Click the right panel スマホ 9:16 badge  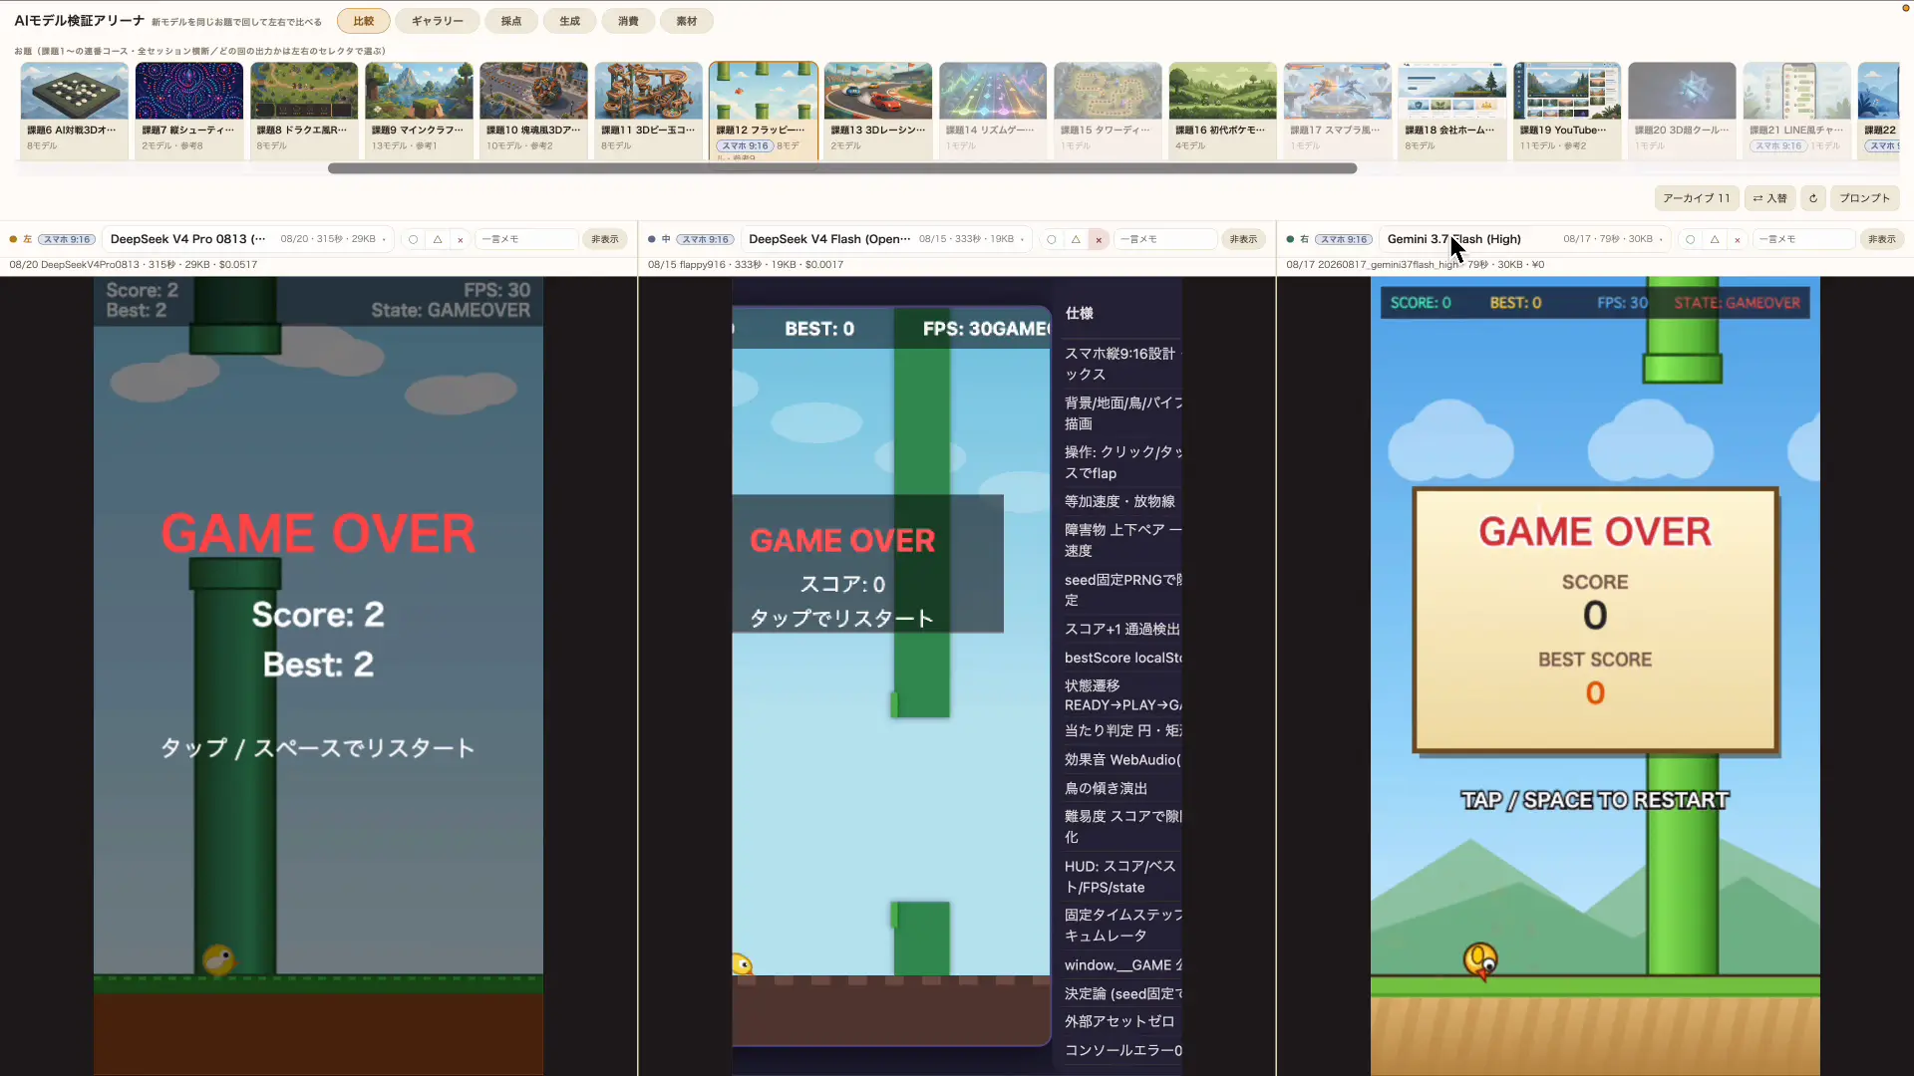[x=1344, y=239]
